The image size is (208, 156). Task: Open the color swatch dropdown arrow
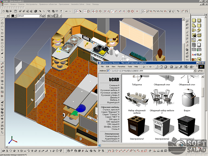coord(15,16)
